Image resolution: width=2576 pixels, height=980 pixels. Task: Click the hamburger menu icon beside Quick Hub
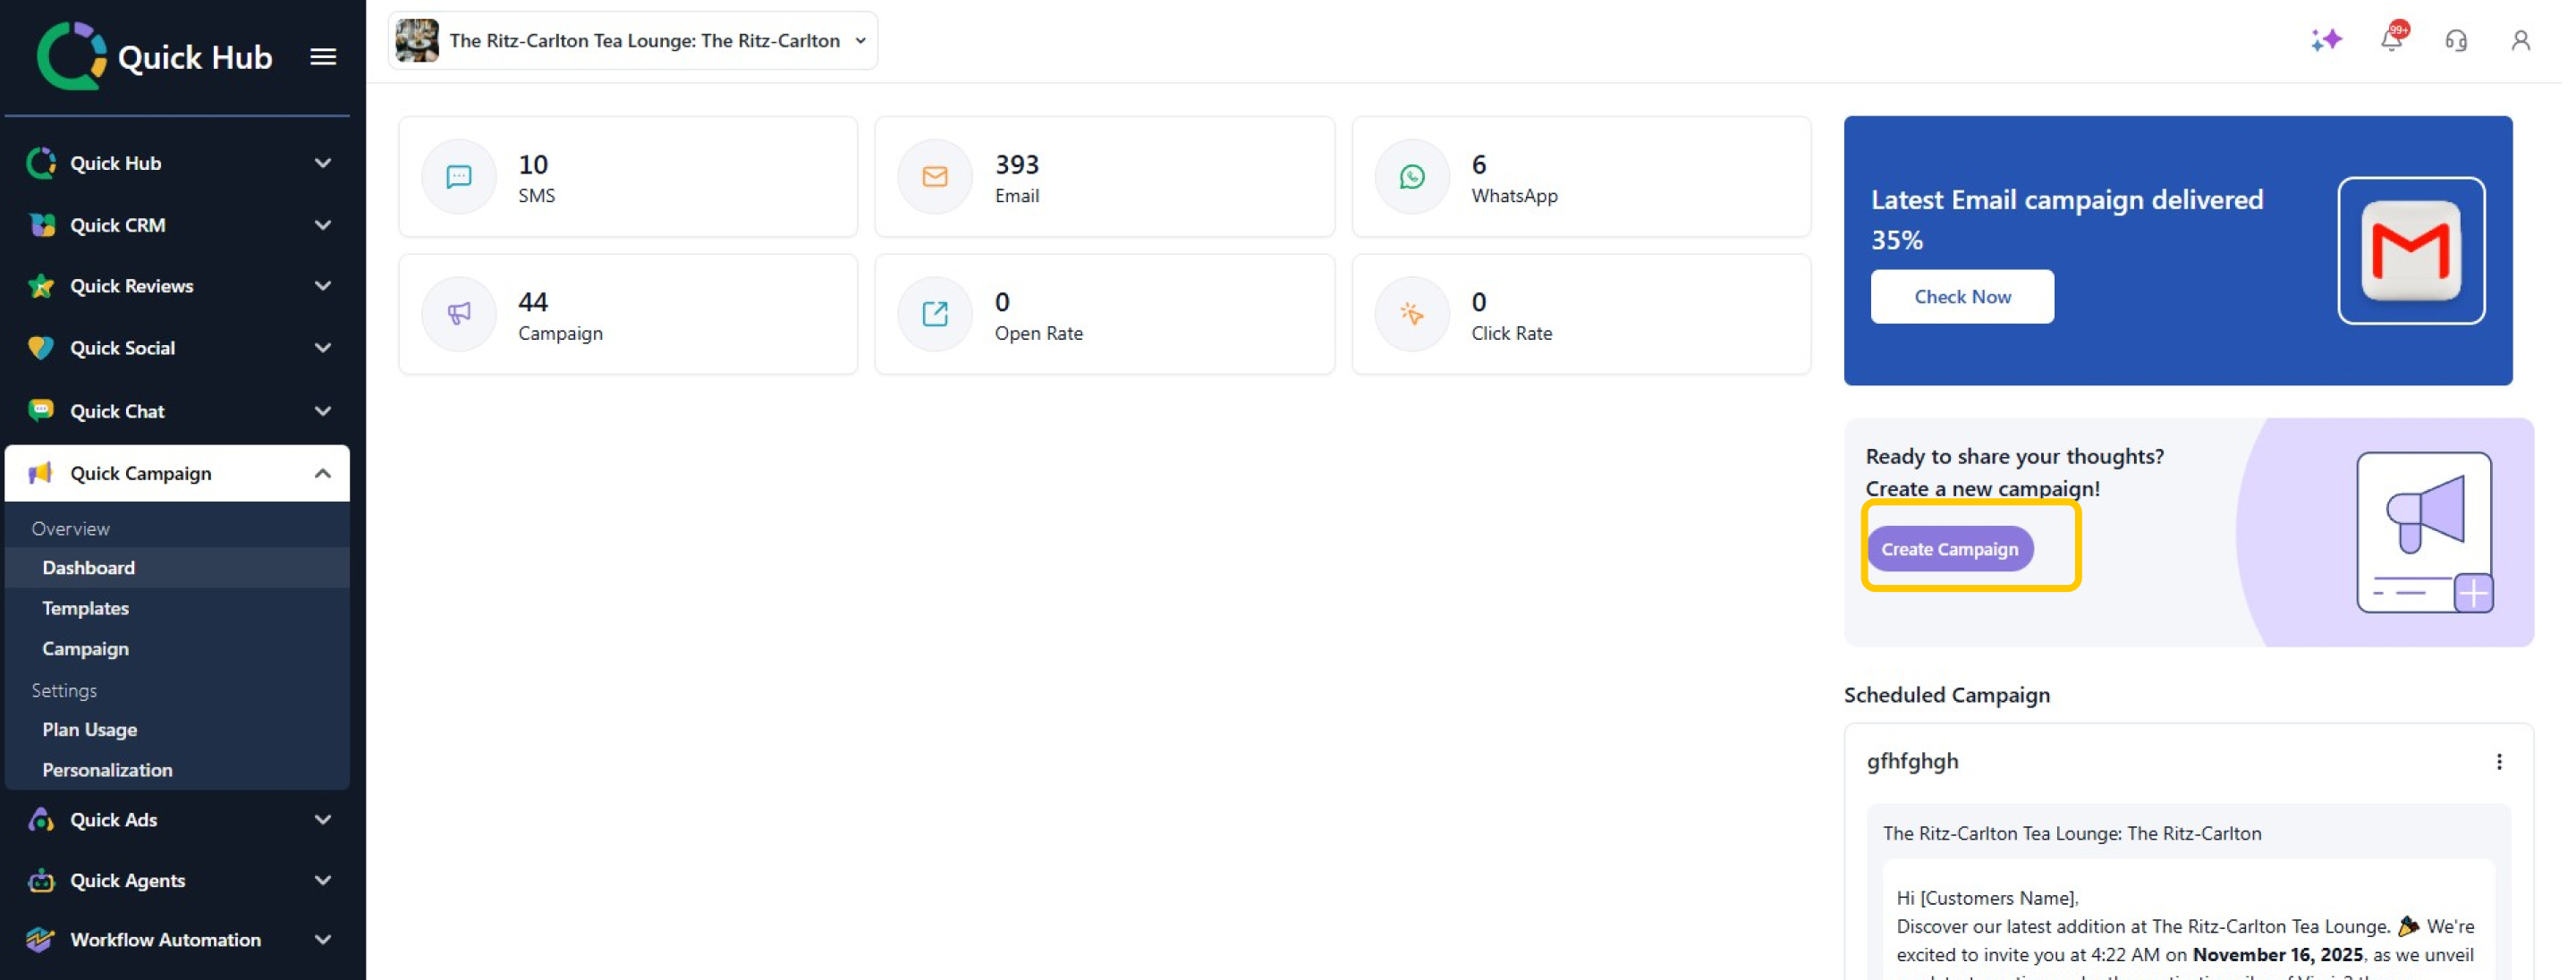click(x=323, y=57)
